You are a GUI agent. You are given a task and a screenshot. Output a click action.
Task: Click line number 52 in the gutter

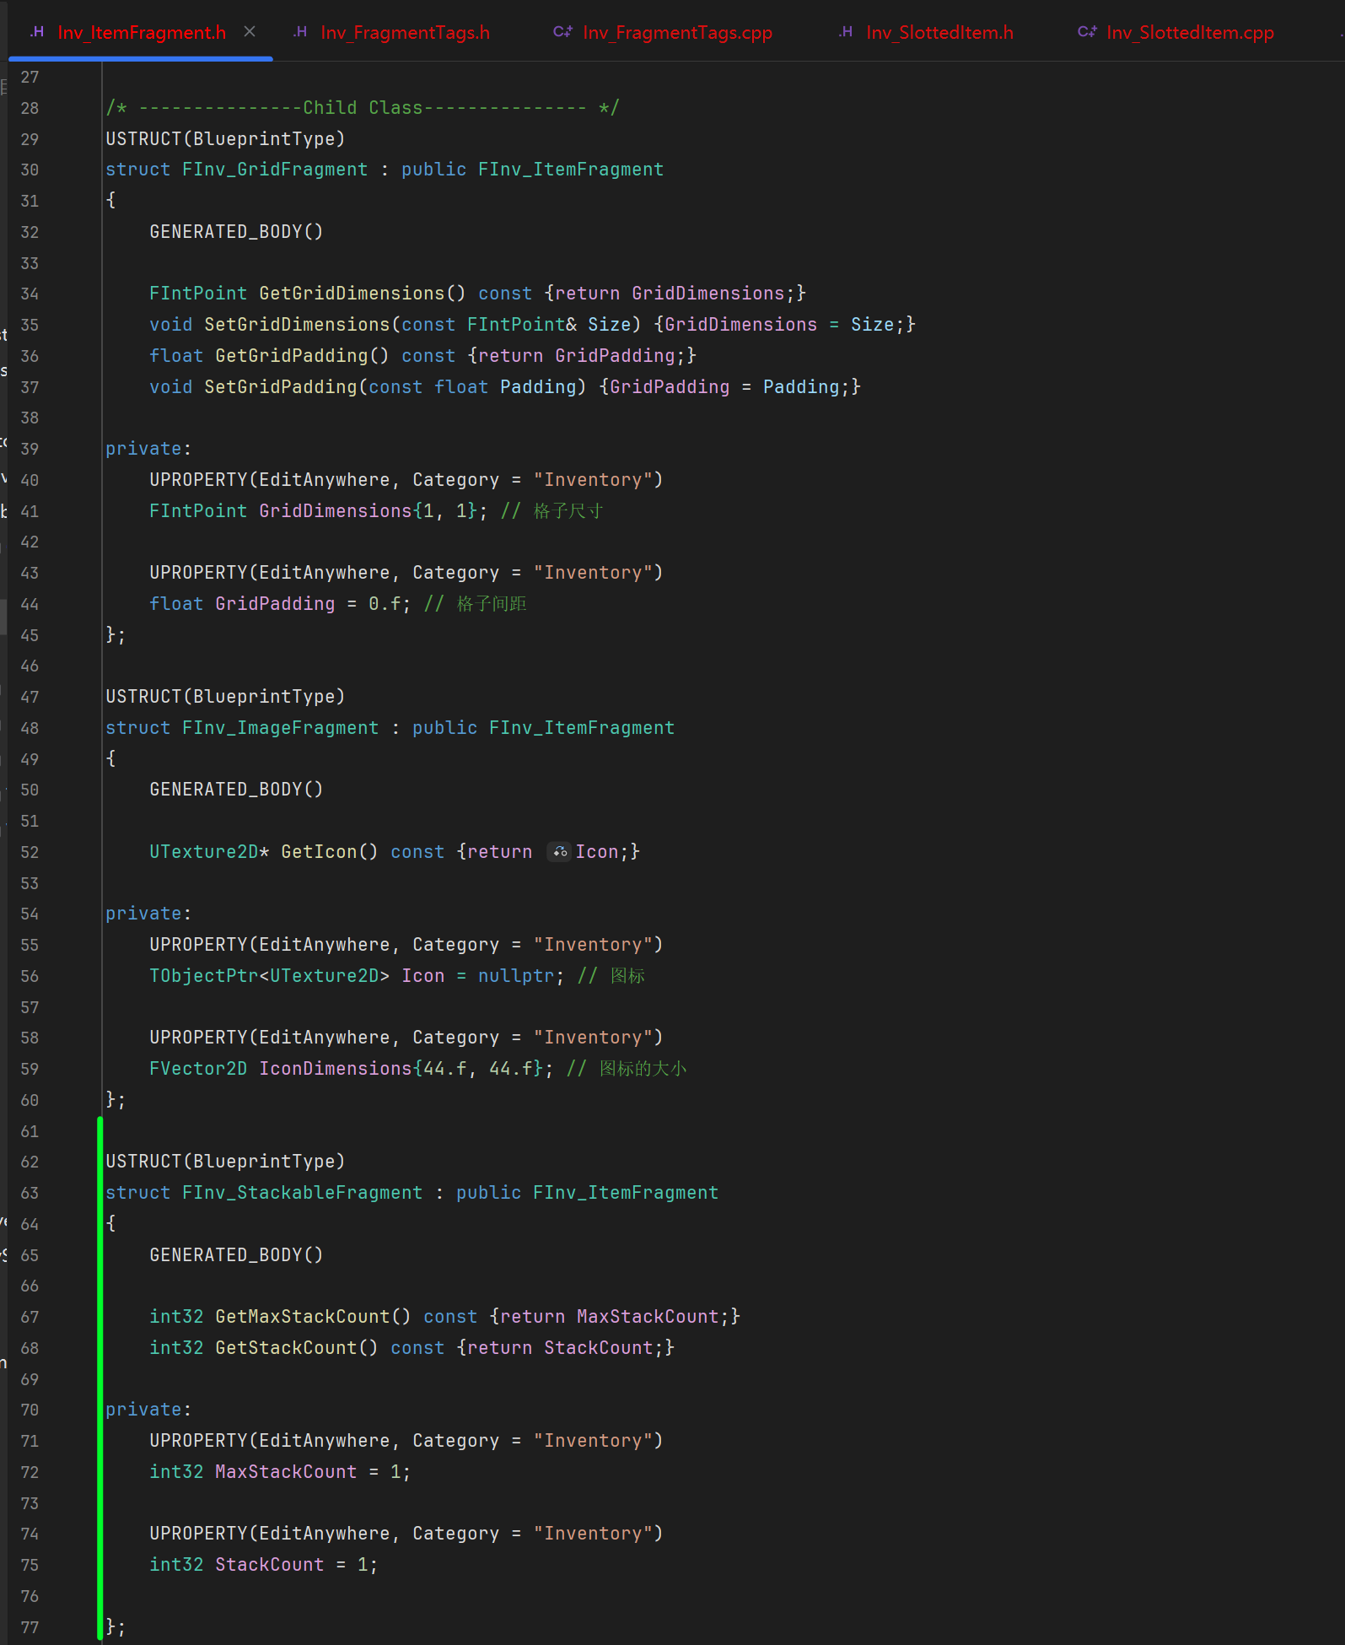(30, 852)
